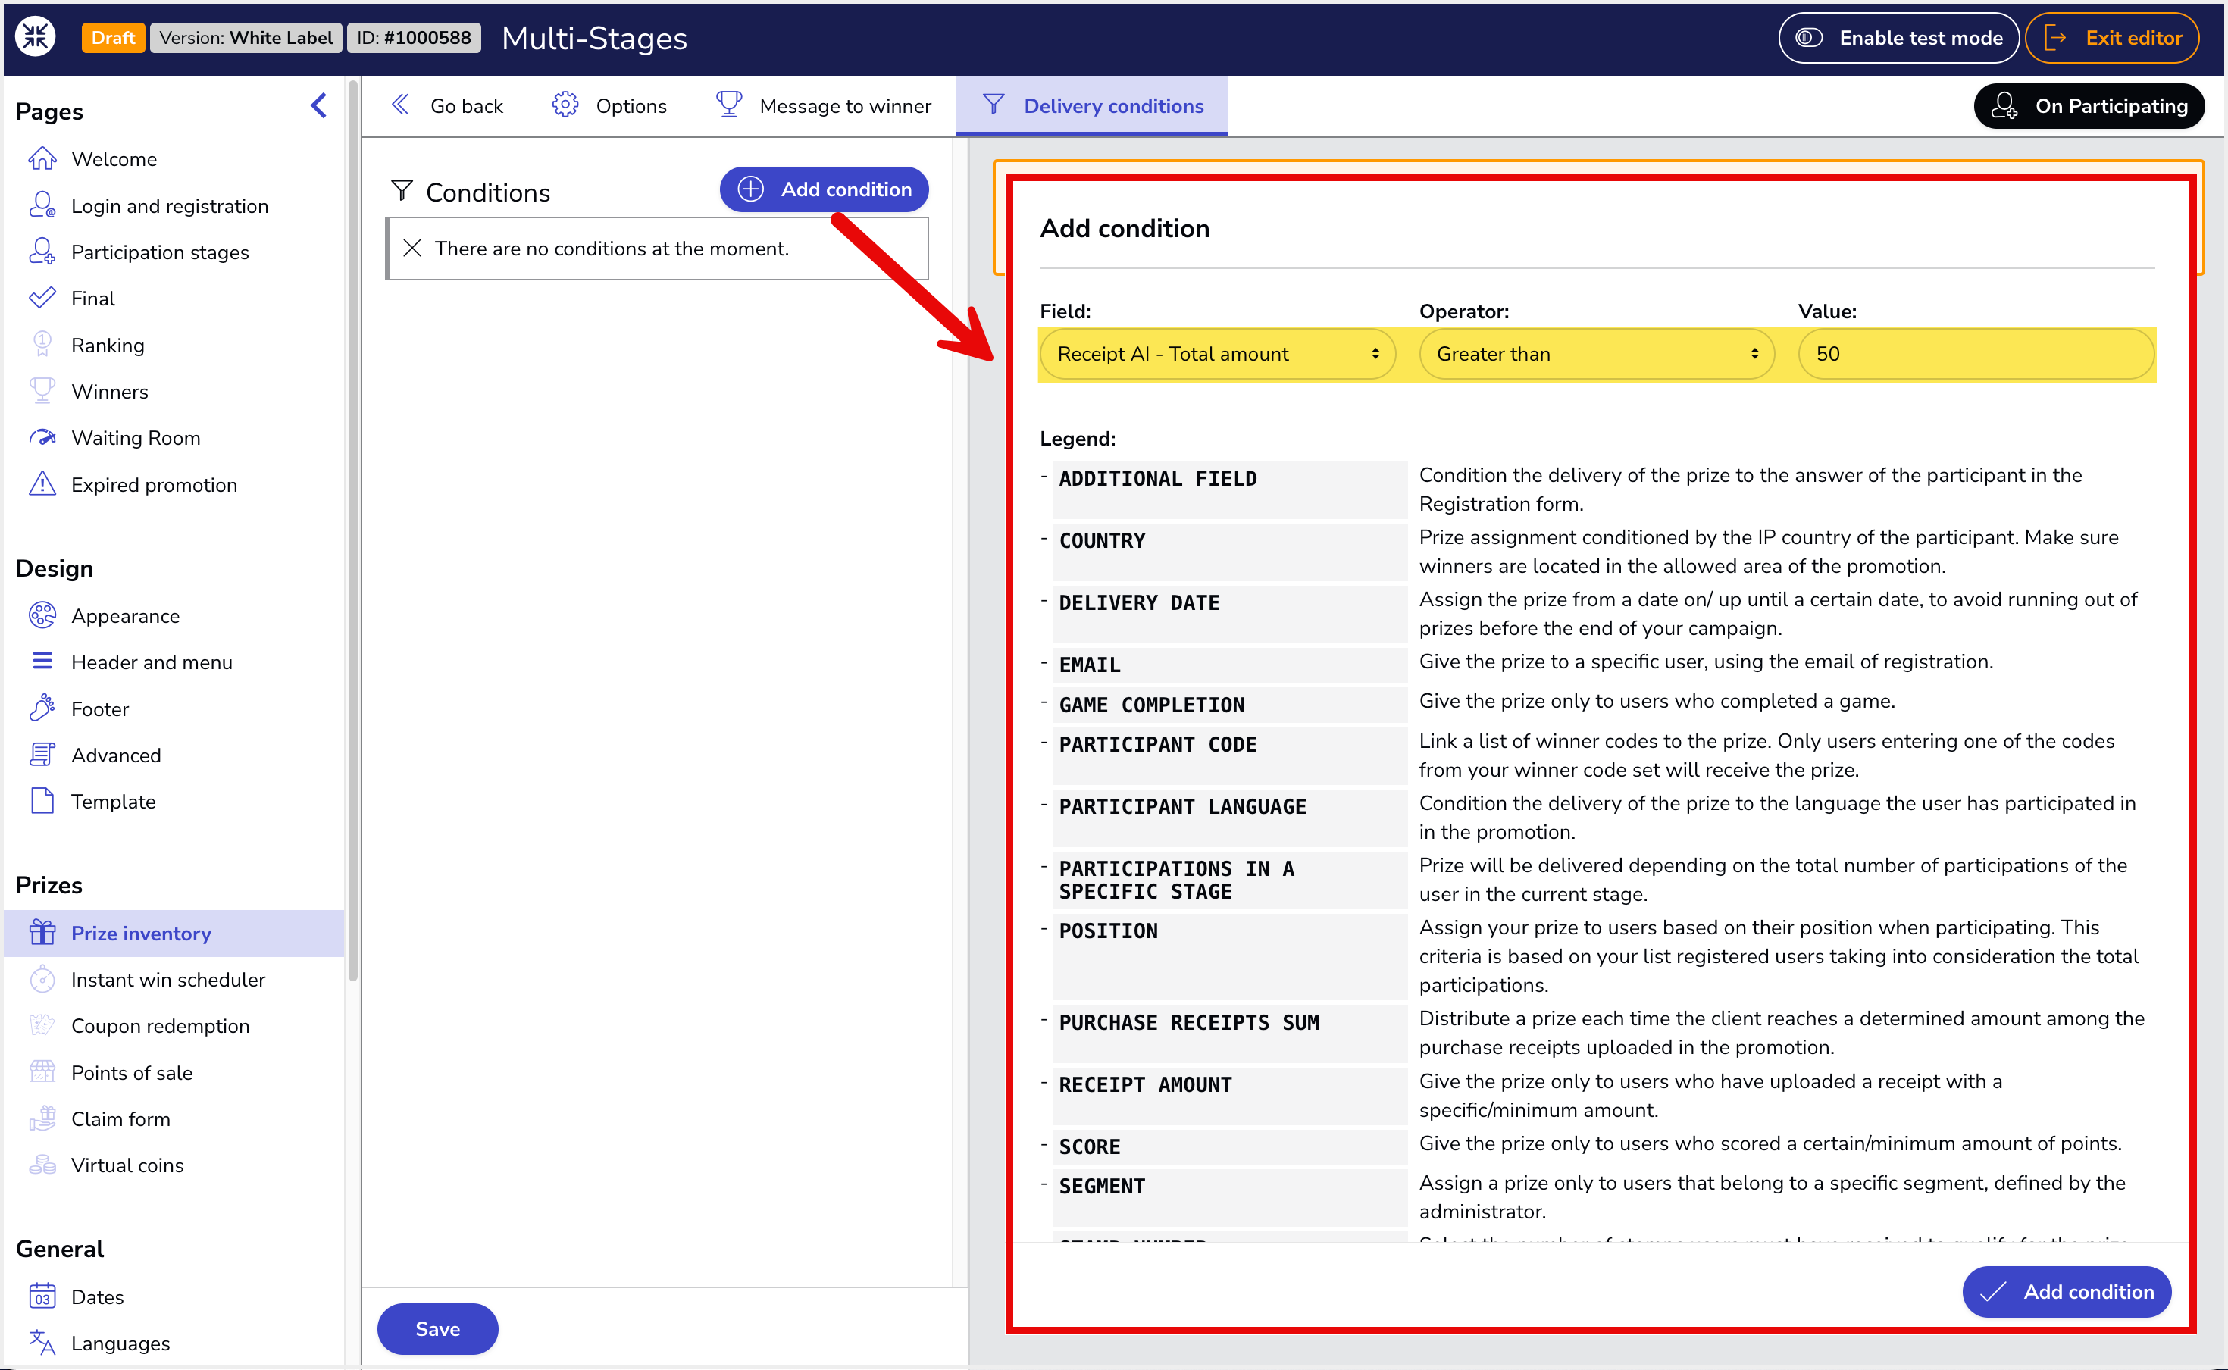Open the Languages settings
This screenshot has width=2228, height=1370.
pyautogui.click(x=120, y=1343)
